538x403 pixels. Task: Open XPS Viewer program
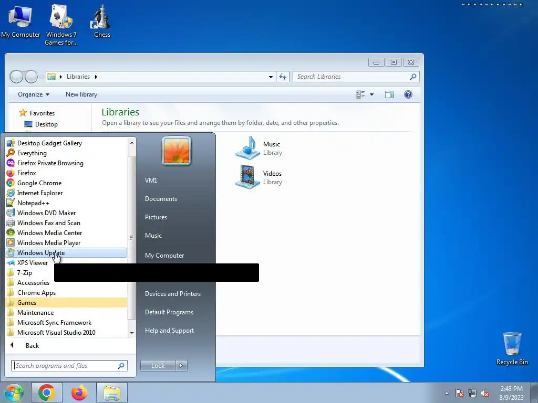pos(66,263)
